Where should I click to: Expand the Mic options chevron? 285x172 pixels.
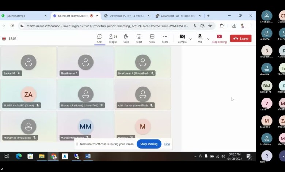[208, 39]
